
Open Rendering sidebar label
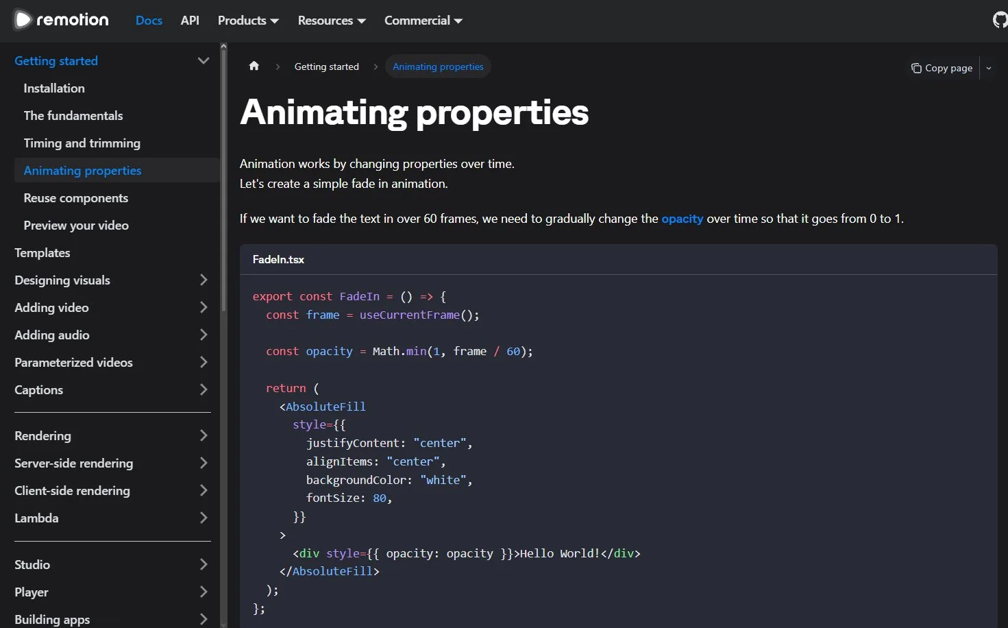coord(42,436)
